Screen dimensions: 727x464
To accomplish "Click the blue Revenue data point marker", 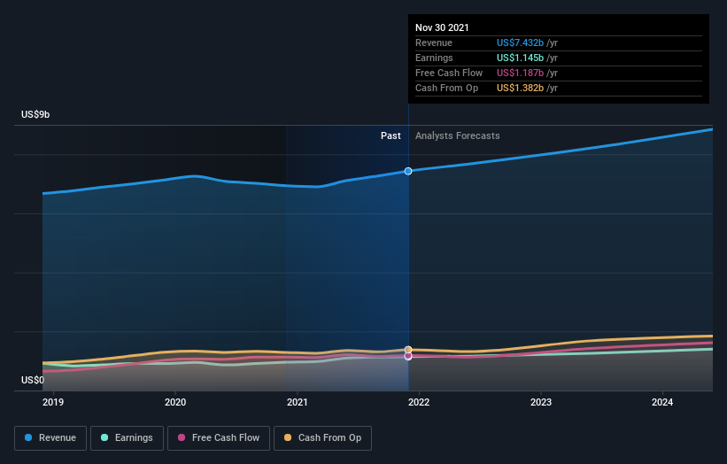I will click(x=408, y=172).
